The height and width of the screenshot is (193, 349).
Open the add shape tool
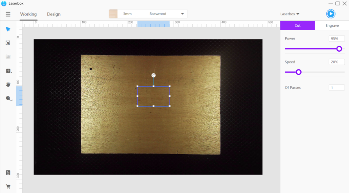click(8, 71)
